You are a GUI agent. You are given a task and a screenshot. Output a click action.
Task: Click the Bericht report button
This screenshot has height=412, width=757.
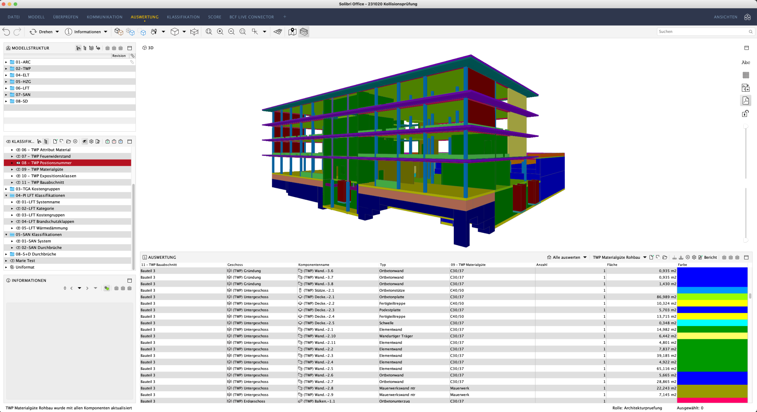coord(708,257)
